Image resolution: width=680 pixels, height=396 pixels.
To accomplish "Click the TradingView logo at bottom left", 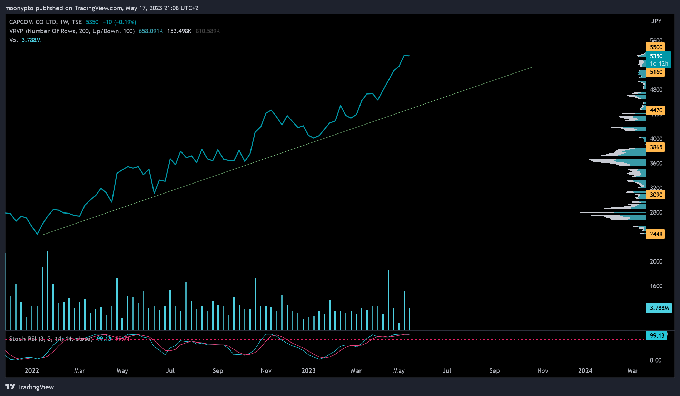I will click(x=30, y=387).
